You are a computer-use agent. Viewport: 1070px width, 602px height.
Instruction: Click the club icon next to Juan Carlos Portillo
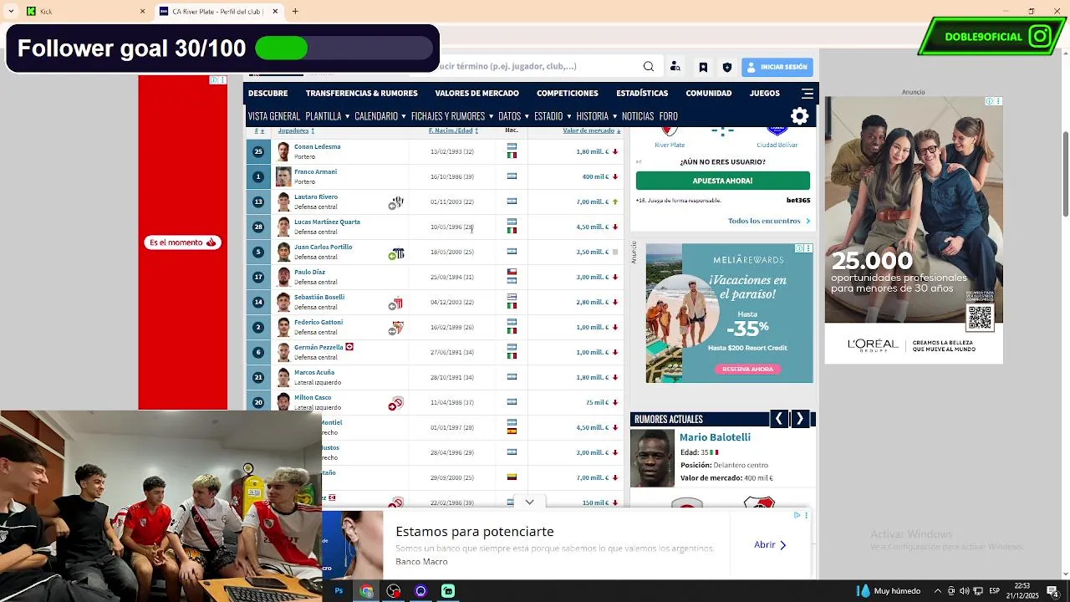[x=396, y=253]
